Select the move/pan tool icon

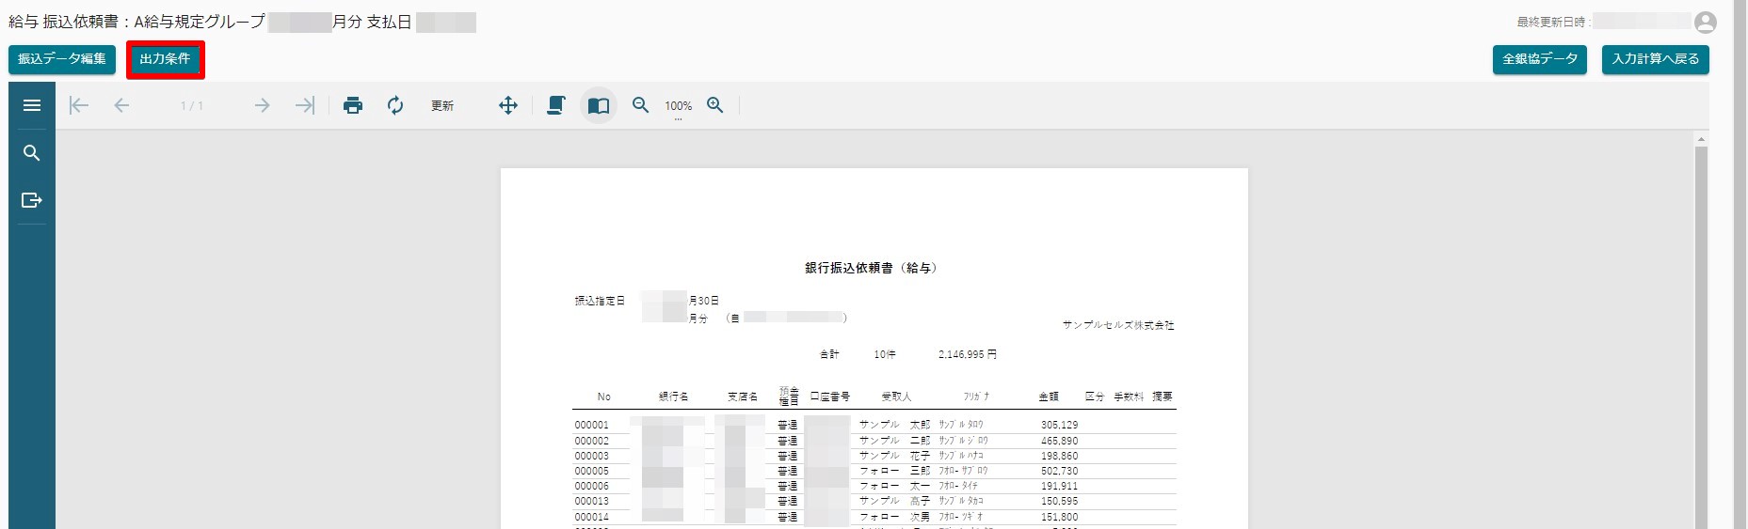[x=508, y=105]
